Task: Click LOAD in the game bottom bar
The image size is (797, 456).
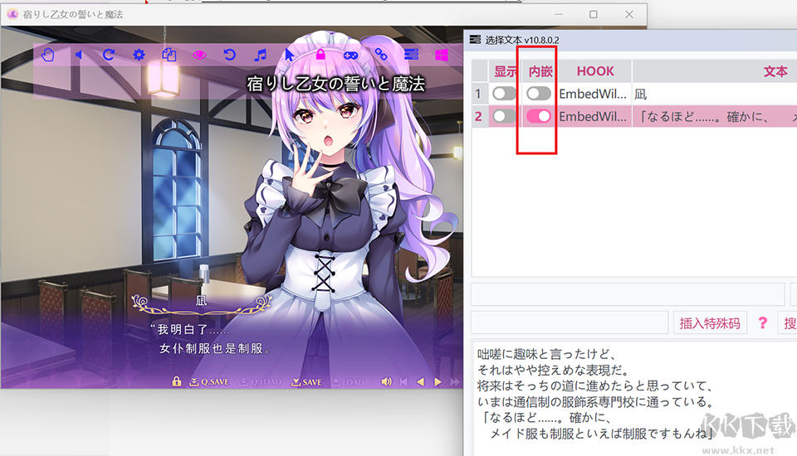Action: [348, 382]
